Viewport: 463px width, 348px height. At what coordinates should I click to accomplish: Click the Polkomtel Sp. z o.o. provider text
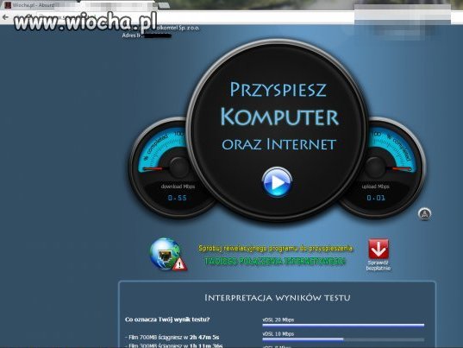[x=177, y=28]
